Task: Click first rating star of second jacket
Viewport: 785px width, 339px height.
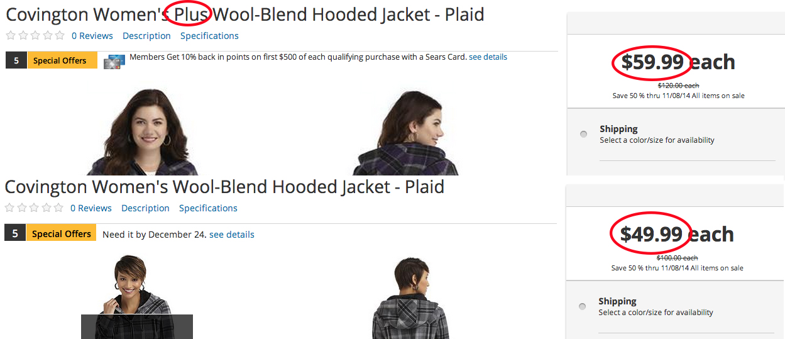Action: (9, 208)
